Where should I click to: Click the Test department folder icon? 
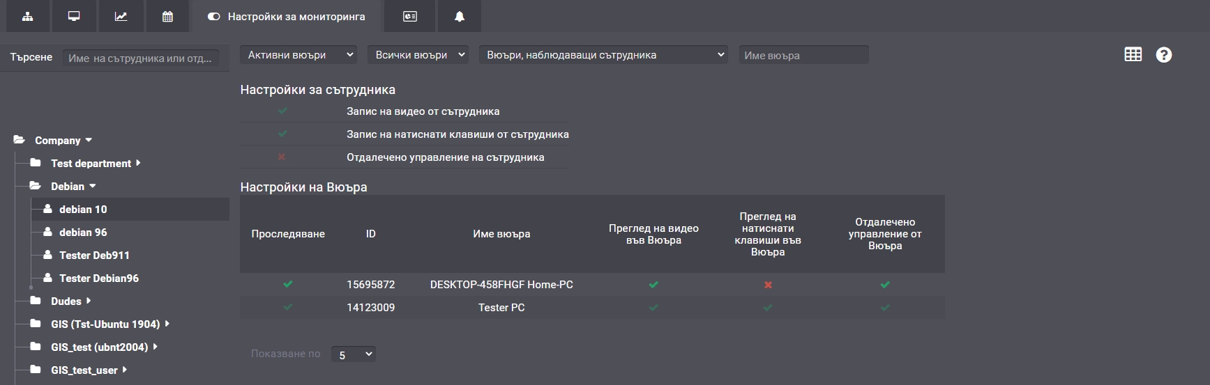pos(35,163)
